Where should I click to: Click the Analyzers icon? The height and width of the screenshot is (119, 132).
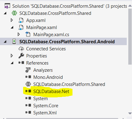click(28, 70)
